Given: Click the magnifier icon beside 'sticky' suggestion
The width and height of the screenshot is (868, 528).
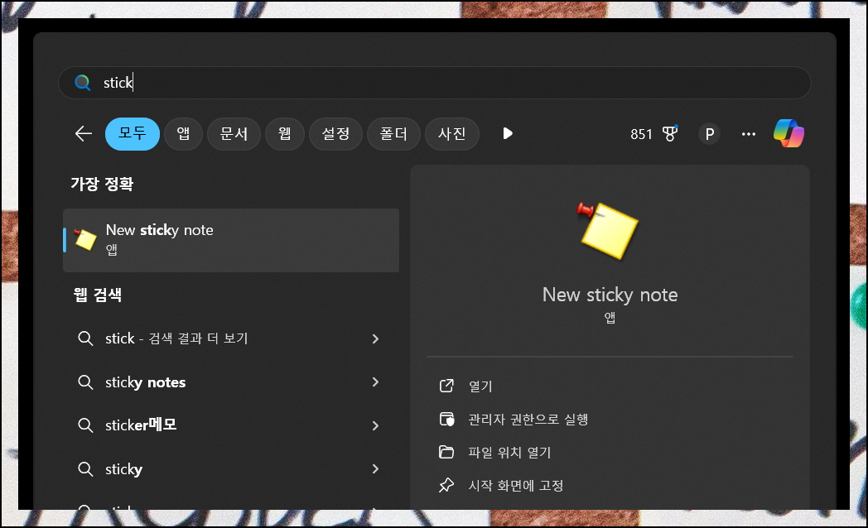Looking at the screenshot, I should (85, 469).
